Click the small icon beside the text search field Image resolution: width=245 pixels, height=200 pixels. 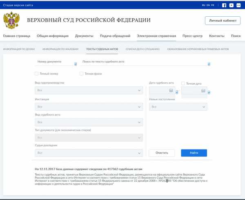click(209, 64)
